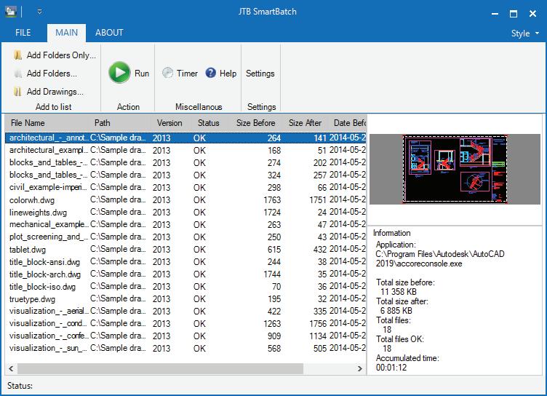
Task: Sort by the Status column header
Action: tap(209, 123)
